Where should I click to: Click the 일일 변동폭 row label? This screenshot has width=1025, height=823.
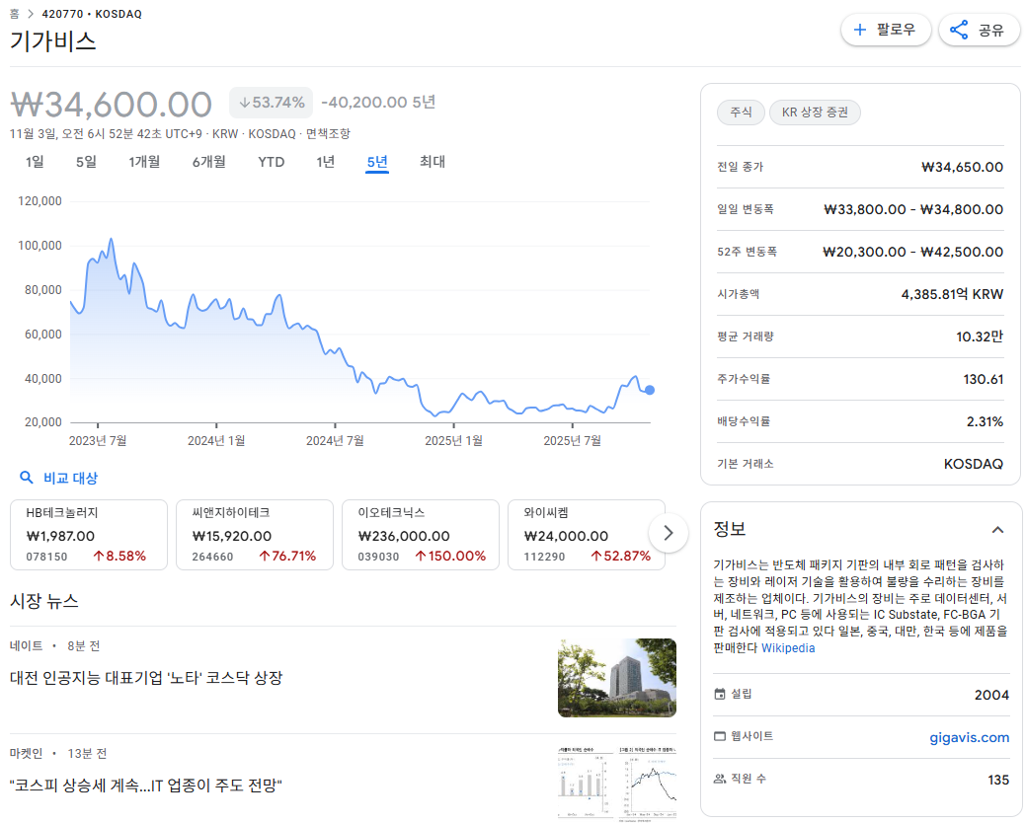[746, 209]
